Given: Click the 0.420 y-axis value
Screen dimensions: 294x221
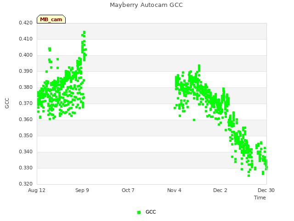Looking at the screenshot, I should [26, 23].
